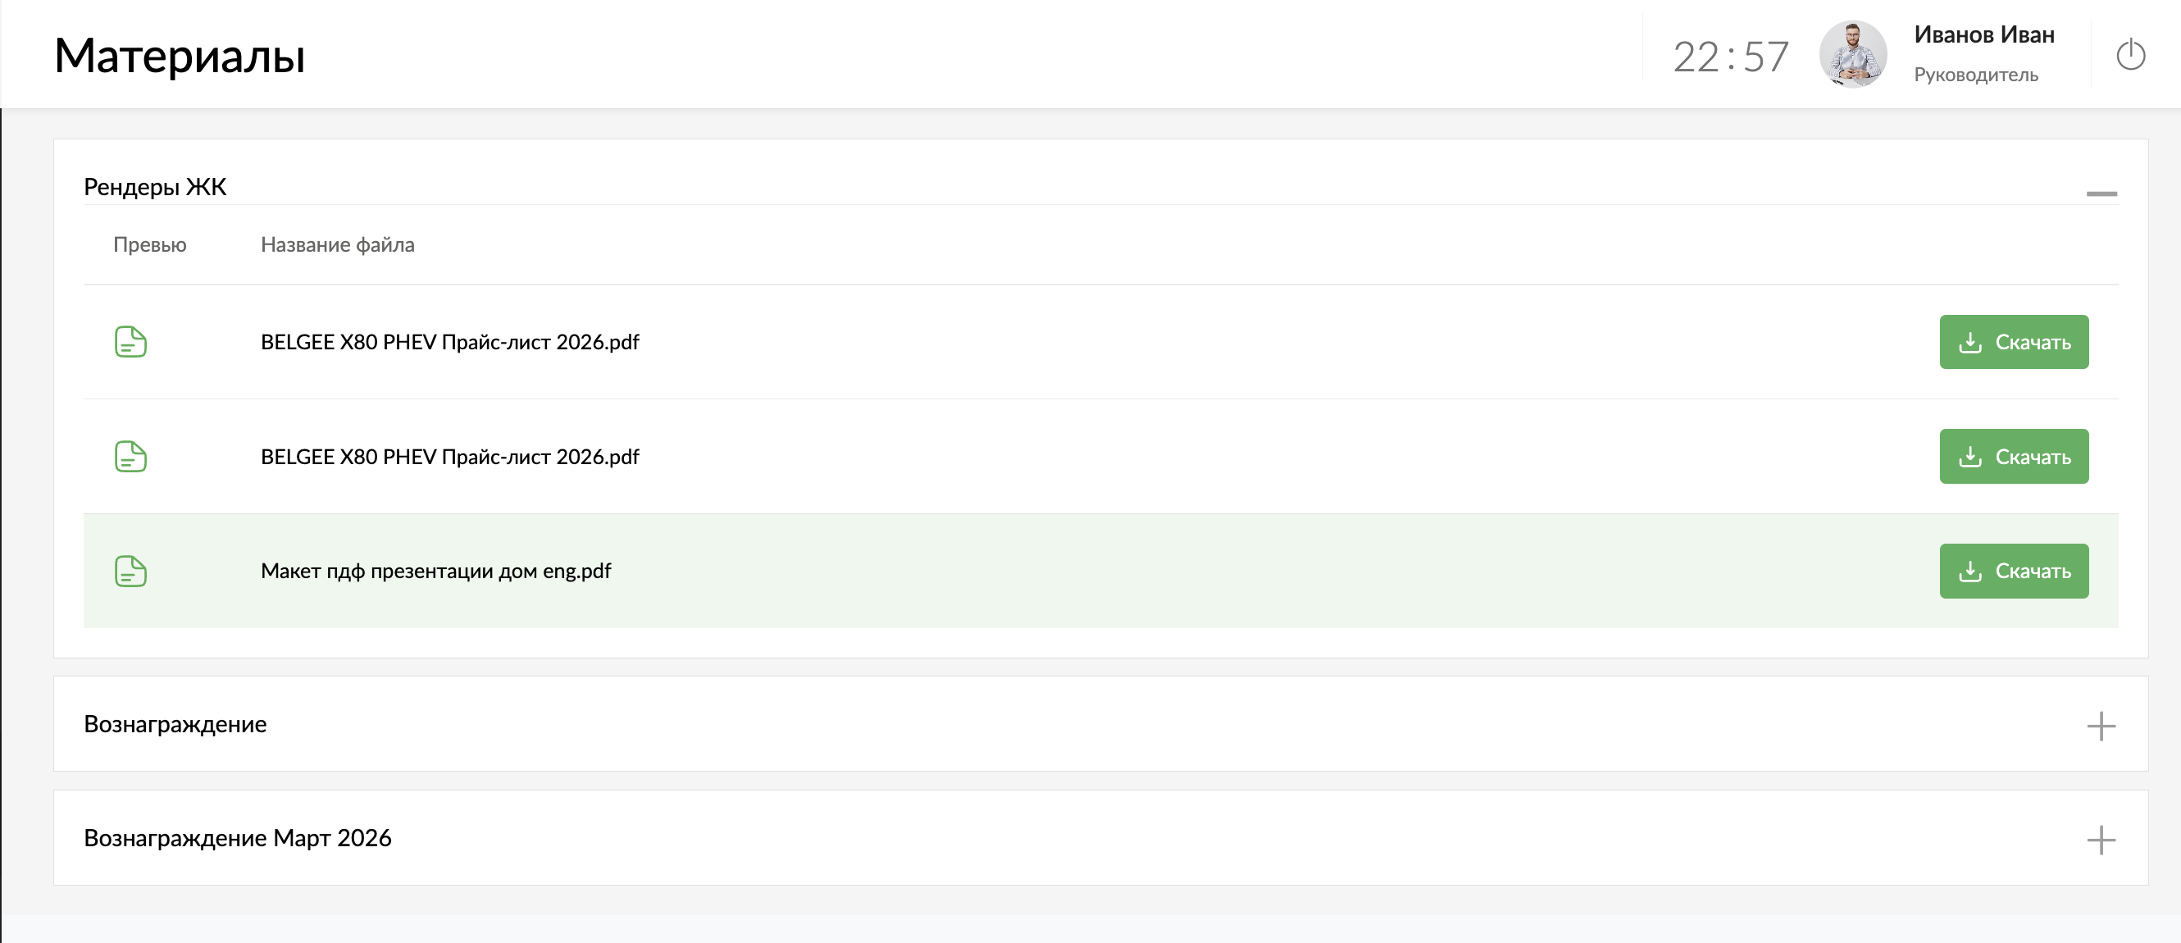This screenshot has height=943, width=2181.
Task: Collapse the Рендеры ЖК section
Action: (x=2101, y=194)
